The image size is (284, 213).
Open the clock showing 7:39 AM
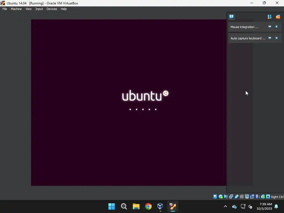tap(264, 206)
